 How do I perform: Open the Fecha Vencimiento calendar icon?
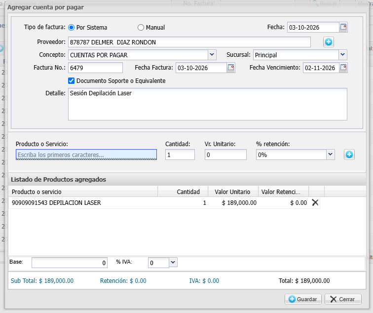(343, 68)
